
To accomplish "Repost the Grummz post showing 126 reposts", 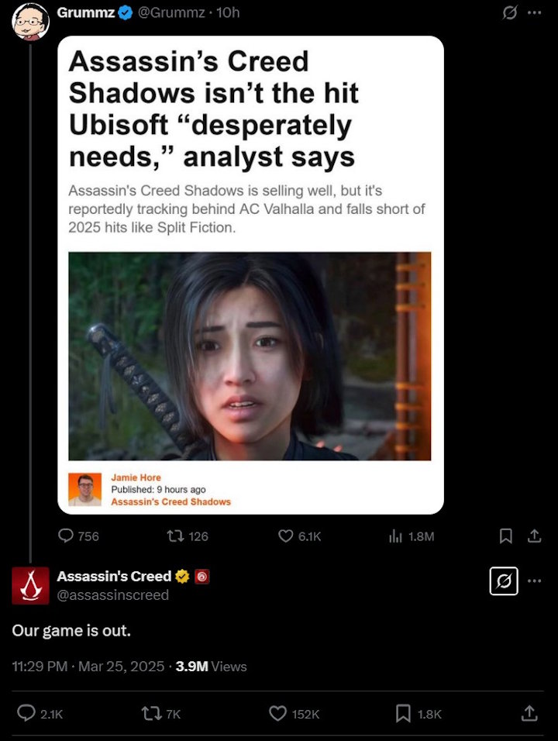I will [174, 536].
